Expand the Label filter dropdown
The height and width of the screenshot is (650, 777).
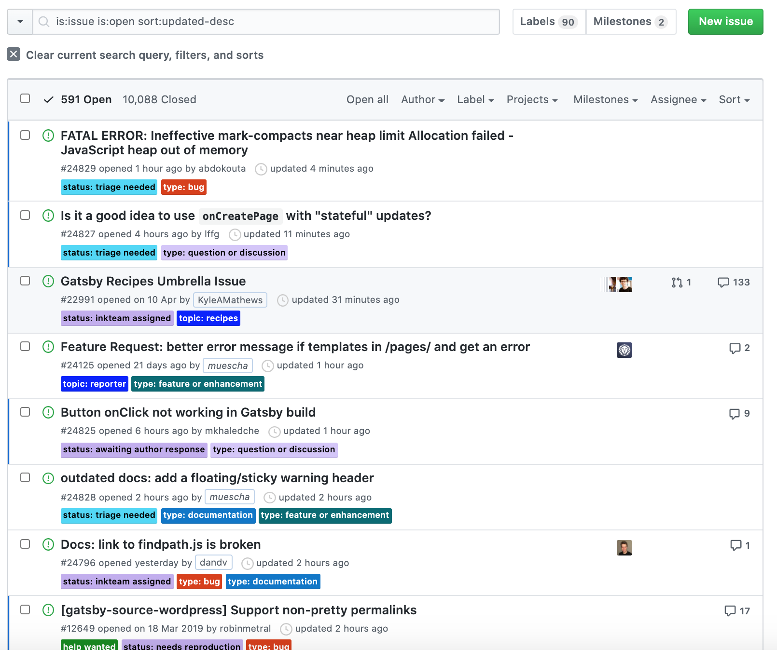(x=475, y=100)
